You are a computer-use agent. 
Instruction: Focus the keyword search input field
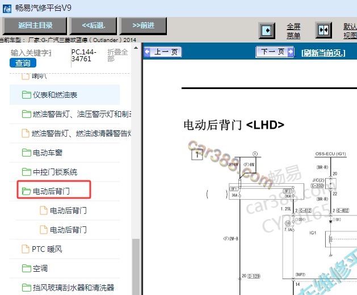(31, 53)
